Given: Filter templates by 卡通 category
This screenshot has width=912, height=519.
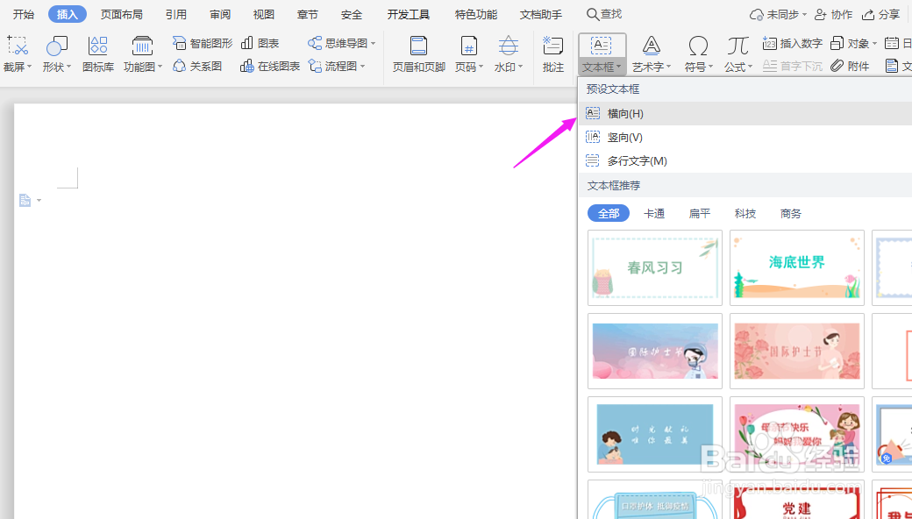Looking at the screenshot, I should [654, 213].
